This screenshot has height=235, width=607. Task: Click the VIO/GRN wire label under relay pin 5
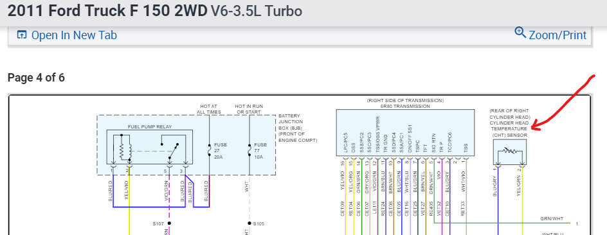(x=166, y=191)
